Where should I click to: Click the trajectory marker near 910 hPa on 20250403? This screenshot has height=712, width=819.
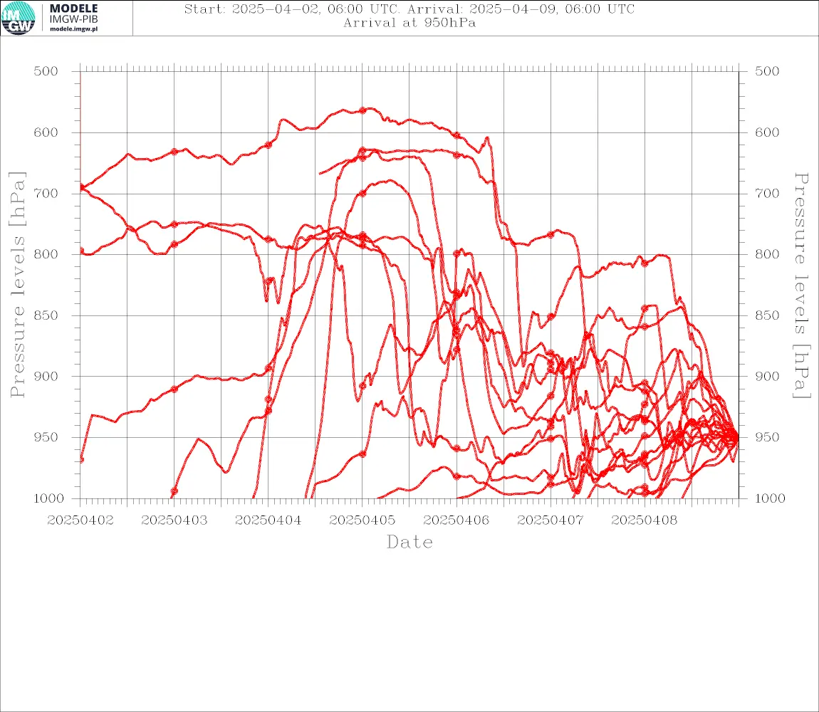tap(174, 389)
